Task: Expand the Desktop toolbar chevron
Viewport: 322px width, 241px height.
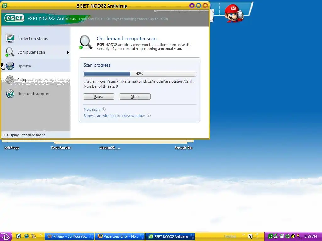Action: click(x=243, y=235)
